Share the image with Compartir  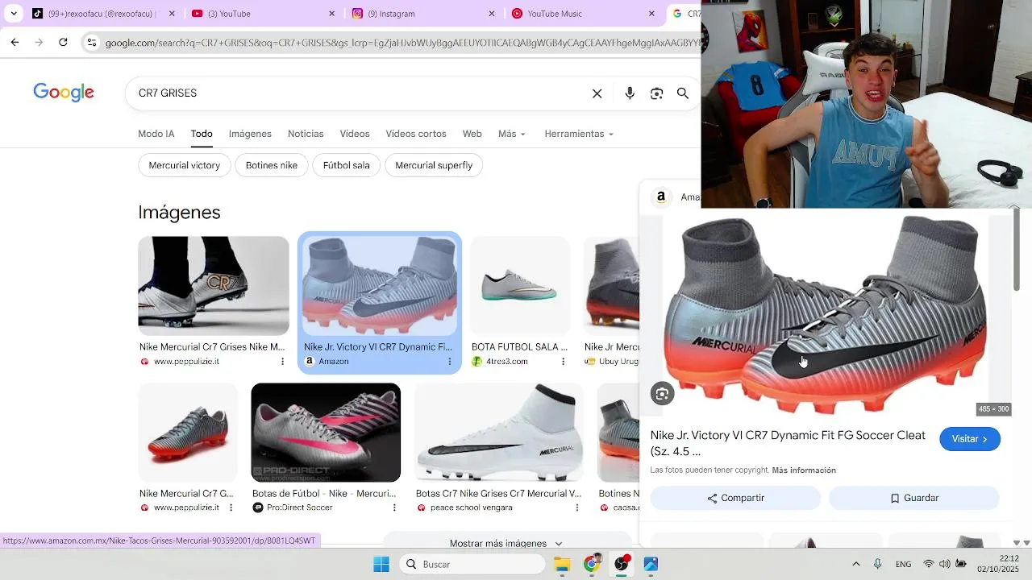(735, 498)
